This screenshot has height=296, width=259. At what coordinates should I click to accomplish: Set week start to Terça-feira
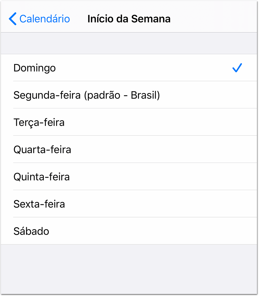click(x=129, y=122)
